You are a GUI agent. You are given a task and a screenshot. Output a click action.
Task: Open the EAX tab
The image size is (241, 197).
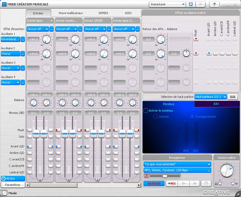click(216, 104)
